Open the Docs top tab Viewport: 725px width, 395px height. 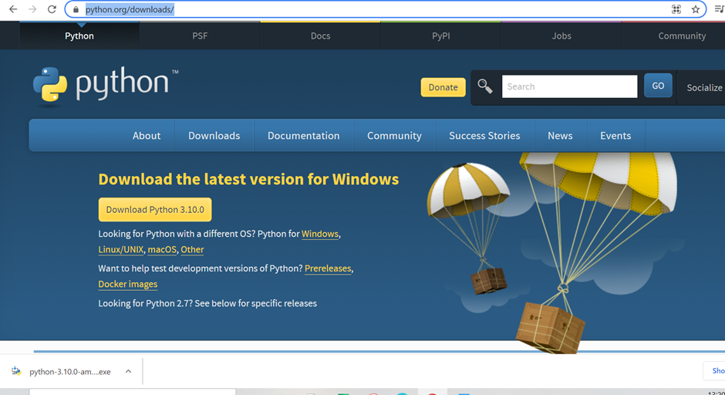(x=320, y=36)
